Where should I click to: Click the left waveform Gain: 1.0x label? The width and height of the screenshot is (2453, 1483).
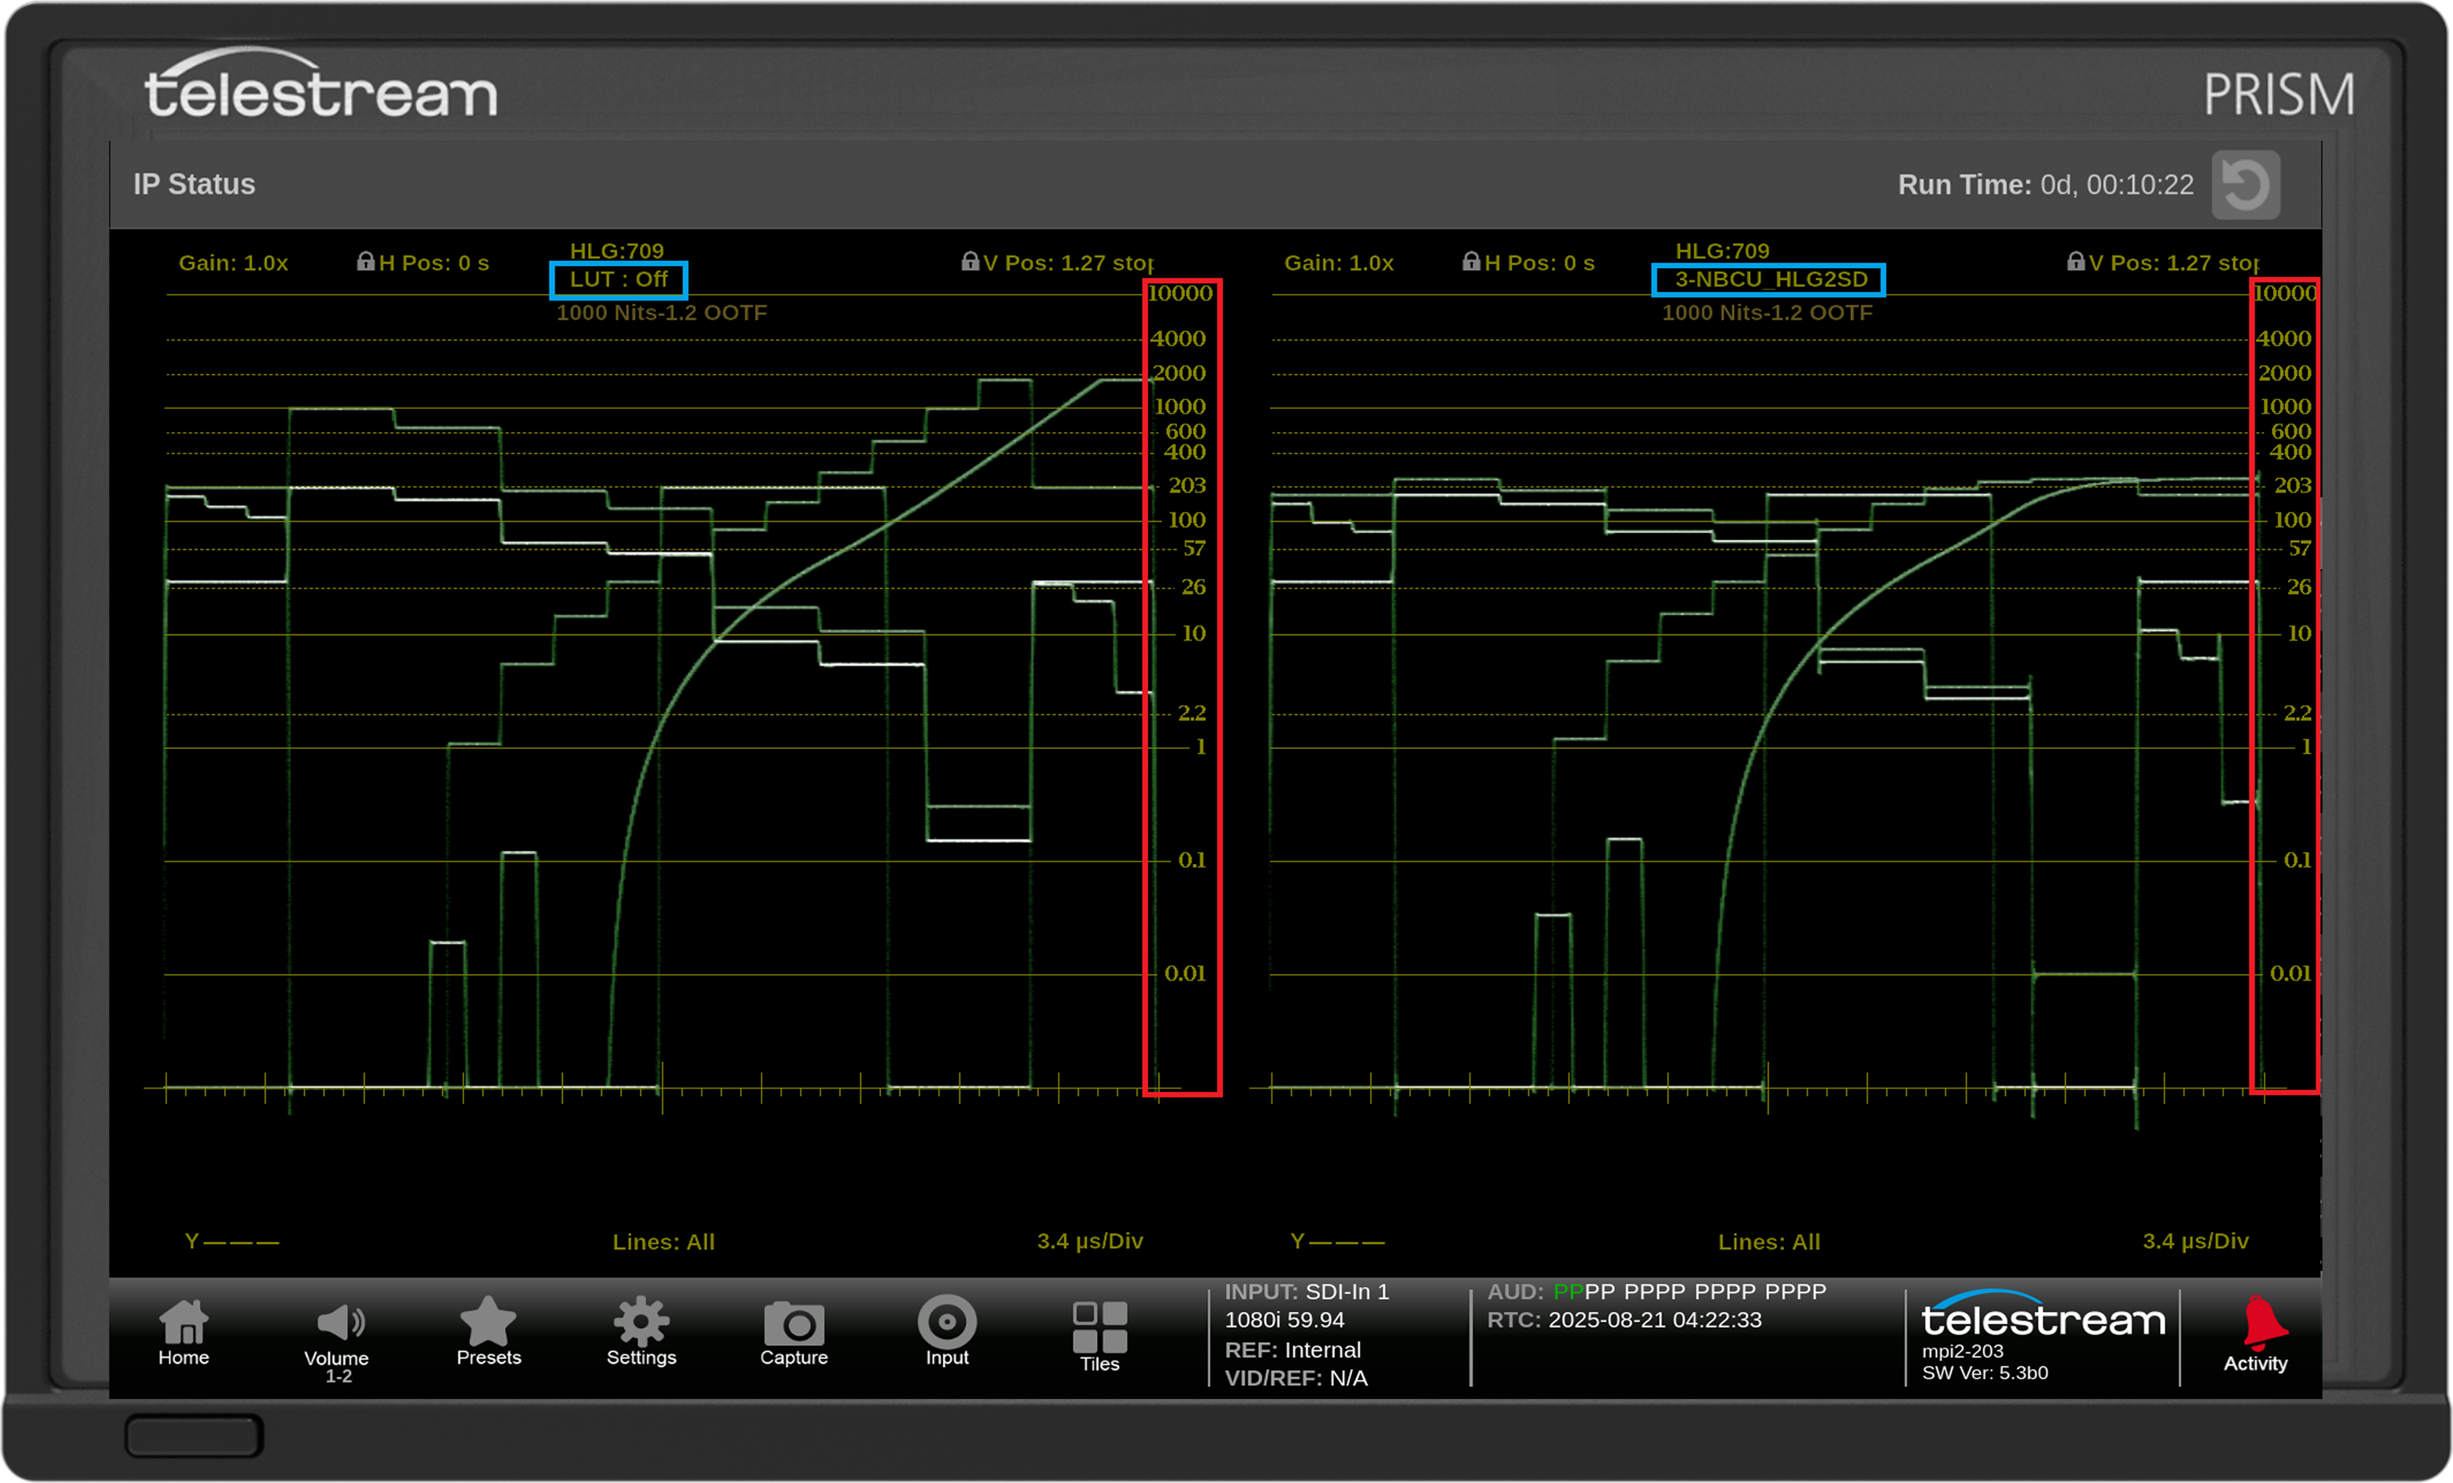233,263
